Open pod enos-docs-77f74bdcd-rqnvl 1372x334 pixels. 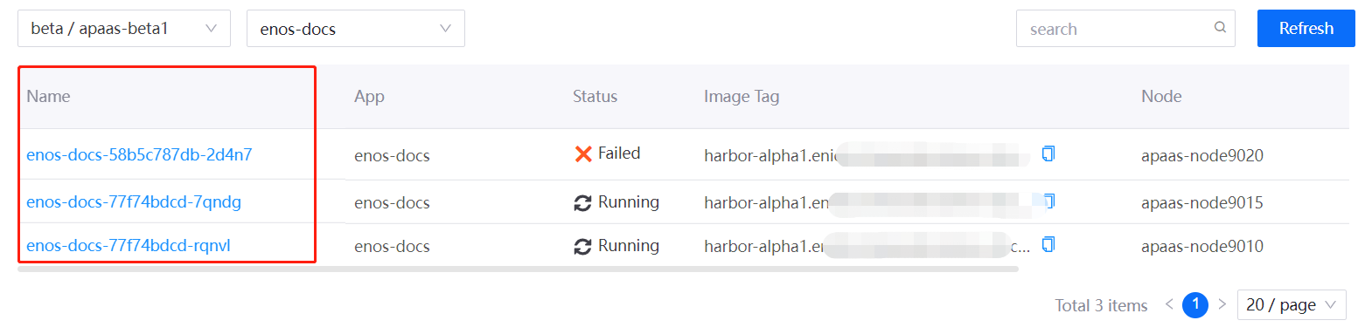pos(129,245)
